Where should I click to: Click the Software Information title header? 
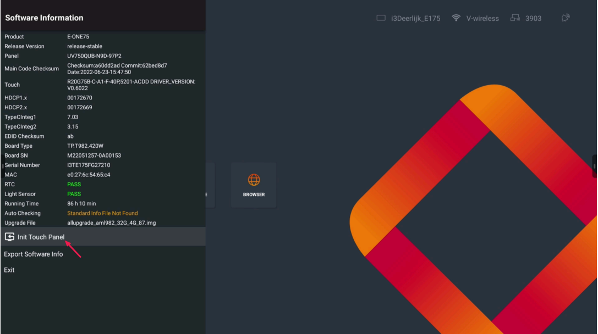45,18
